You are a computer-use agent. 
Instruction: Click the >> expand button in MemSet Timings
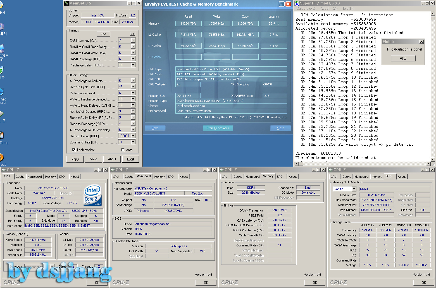[133, 34]
